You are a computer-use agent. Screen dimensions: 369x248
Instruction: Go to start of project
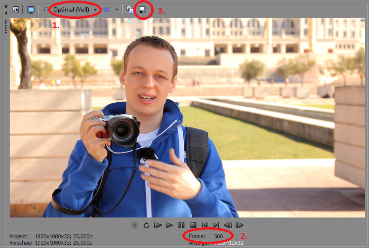pos(205,225)
